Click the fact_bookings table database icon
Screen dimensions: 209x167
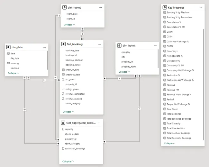(x=63, y=44)
